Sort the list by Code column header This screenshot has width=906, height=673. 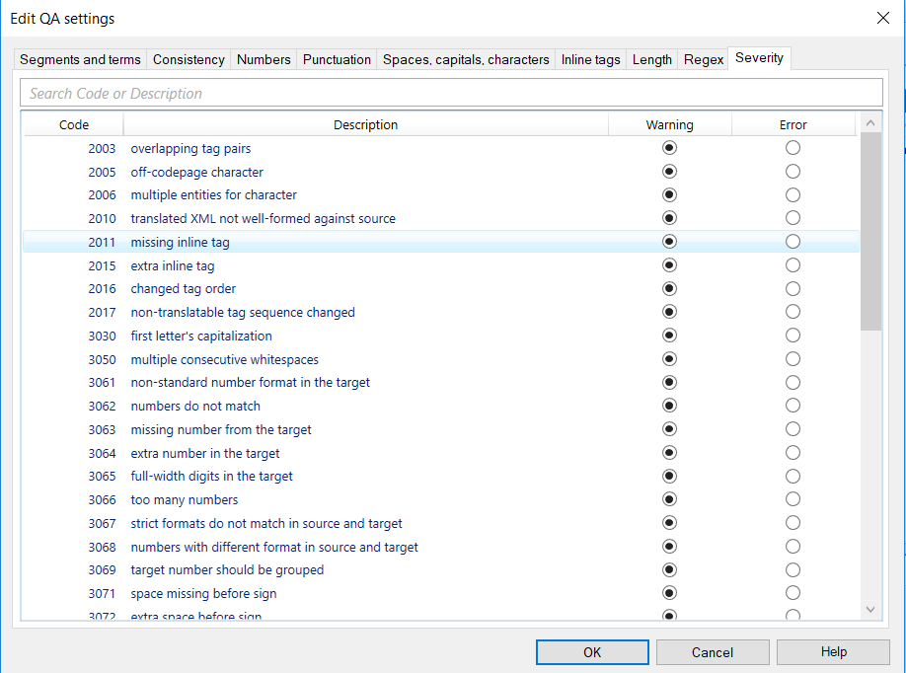74,124
